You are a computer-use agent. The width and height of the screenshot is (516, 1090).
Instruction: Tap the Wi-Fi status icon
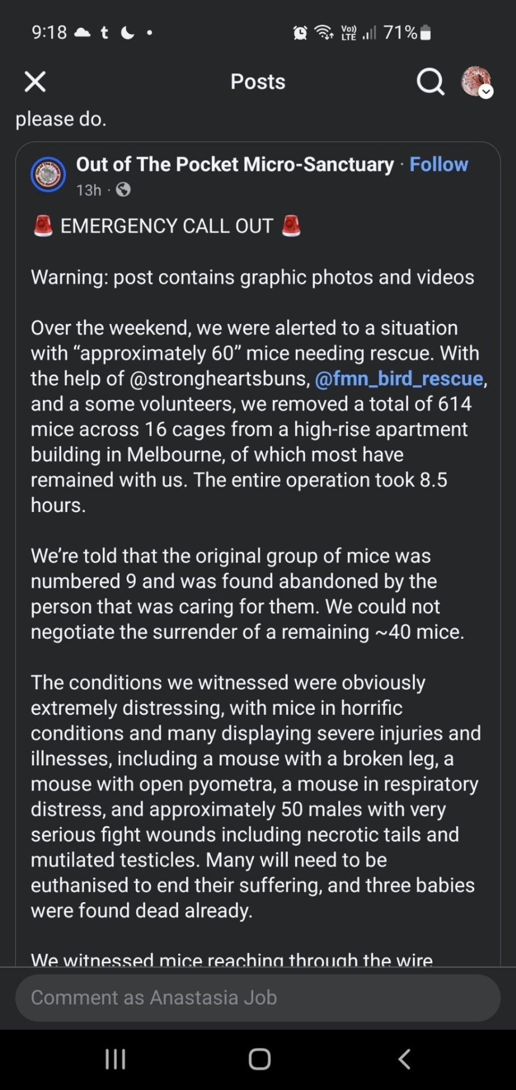(x=324, y=33)
